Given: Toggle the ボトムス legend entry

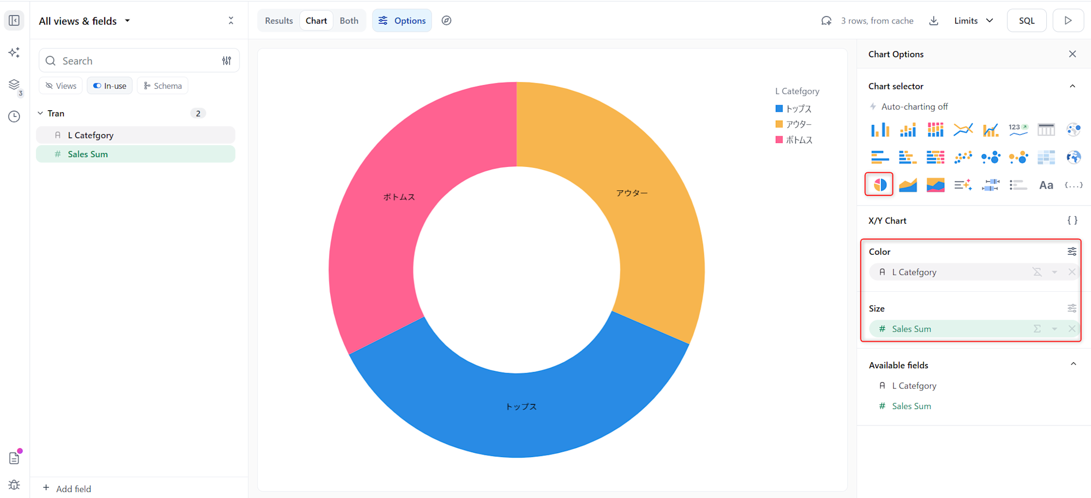Looking at the screenshot, I should click(794, 140).
